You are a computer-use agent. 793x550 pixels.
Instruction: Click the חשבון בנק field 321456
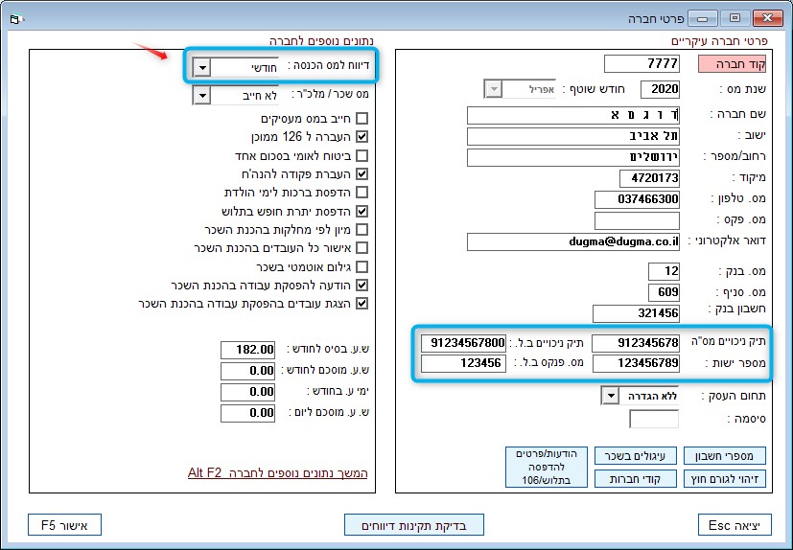pyautogui.click(x=636, y=313)
